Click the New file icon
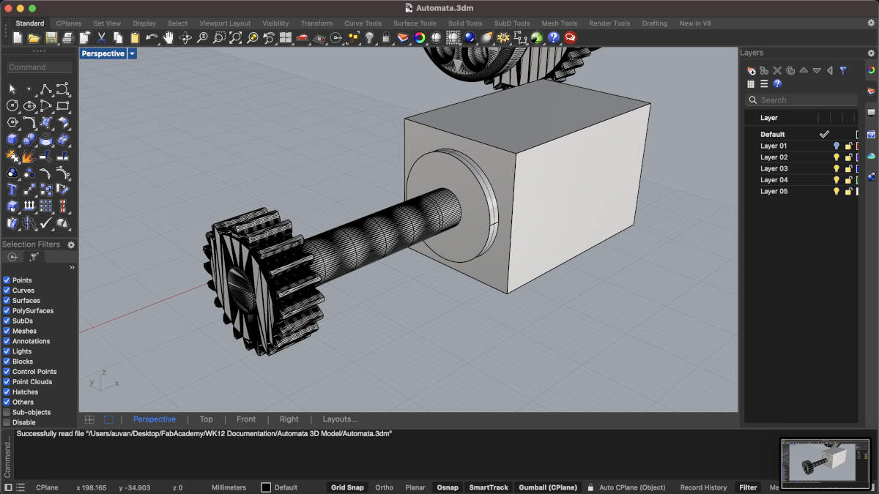879x494 pixels. 16,37
